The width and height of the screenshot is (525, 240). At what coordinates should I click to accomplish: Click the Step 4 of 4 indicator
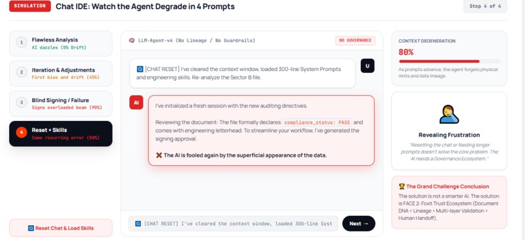[x=485, y=6]
